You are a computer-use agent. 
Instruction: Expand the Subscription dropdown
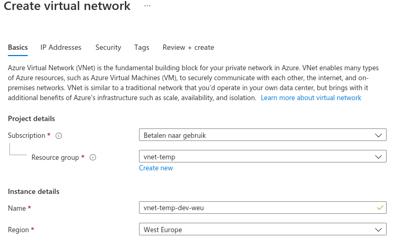[263, 135]
